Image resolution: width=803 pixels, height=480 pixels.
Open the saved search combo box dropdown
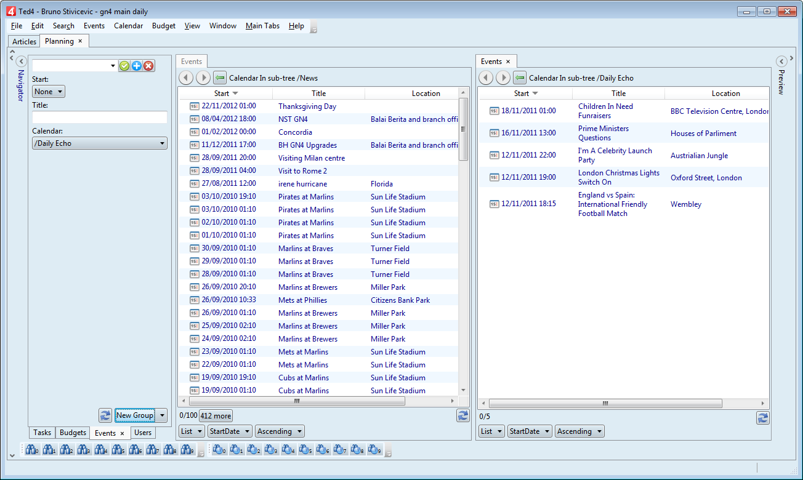113,66
